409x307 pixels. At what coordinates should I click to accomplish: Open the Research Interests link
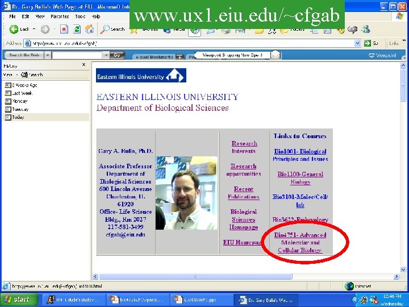tap(244, 147)
